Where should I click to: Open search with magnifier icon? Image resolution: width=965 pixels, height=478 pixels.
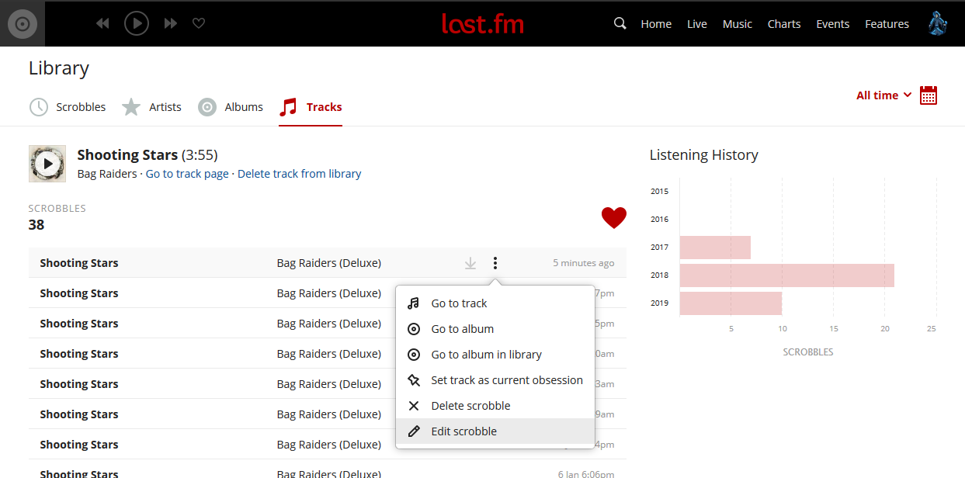click(x=620, y=23)
